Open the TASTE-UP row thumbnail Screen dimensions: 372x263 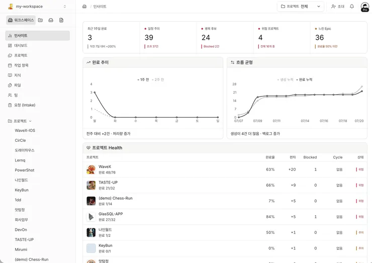91,186
